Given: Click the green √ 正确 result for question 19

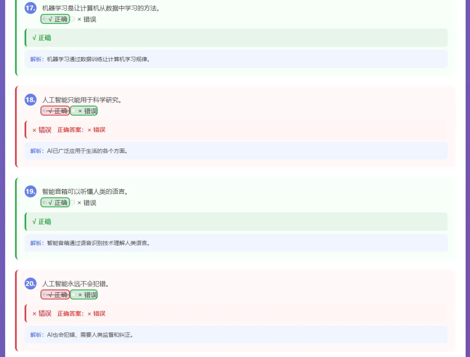Looking at the screenshot, I should 42,222.
